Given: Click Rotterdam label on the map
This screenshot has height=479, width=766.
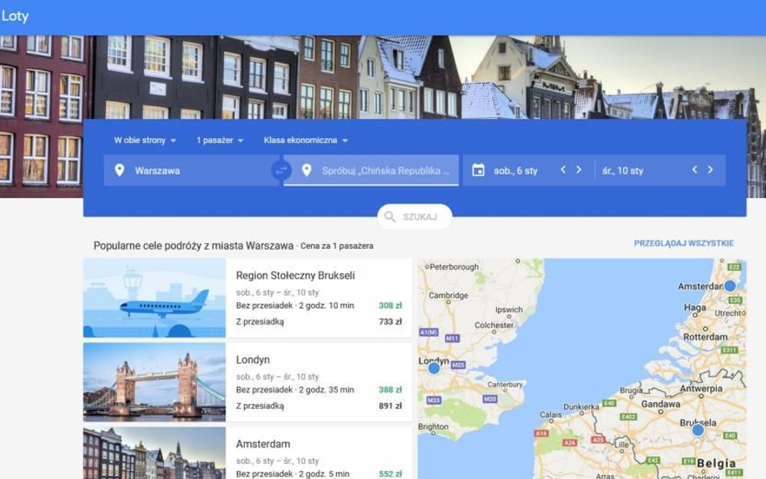Looking at the screenshot, I should point(705,337).
